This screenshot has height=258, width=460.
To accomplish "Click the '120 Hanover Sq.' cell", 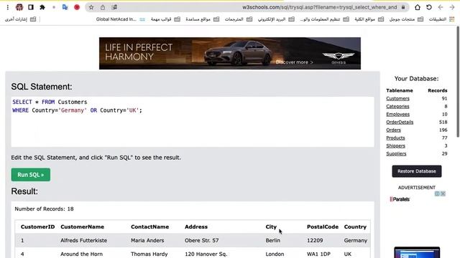I will 206,254.
